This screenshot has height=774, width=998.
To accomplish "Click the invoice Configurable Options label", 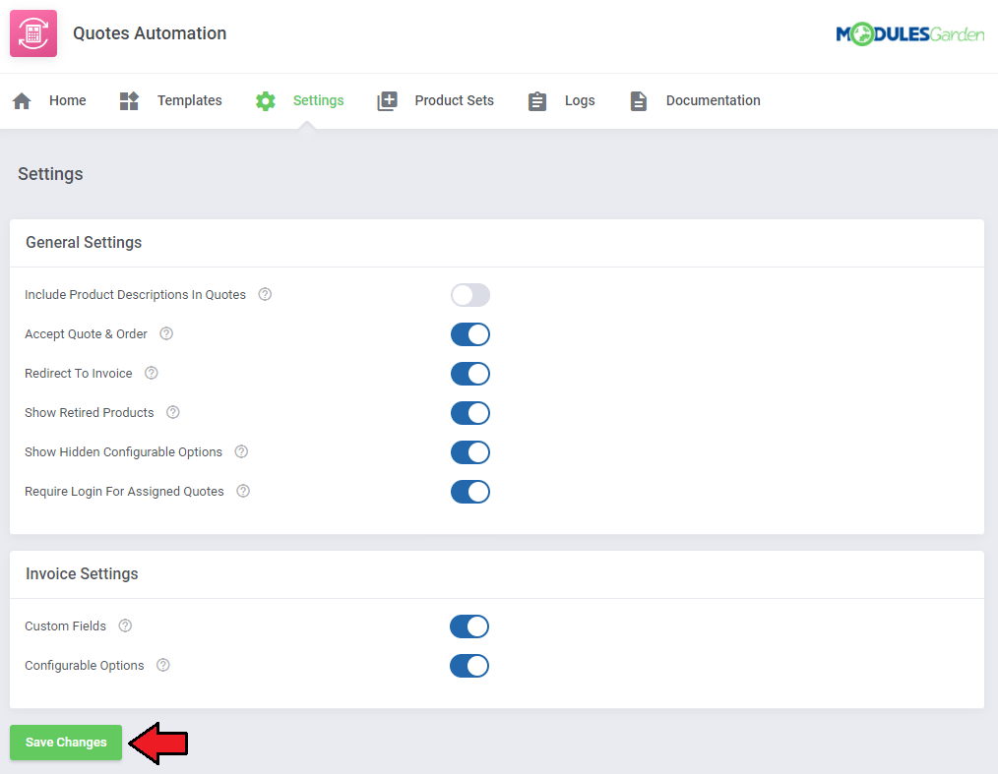I will 84,666.
